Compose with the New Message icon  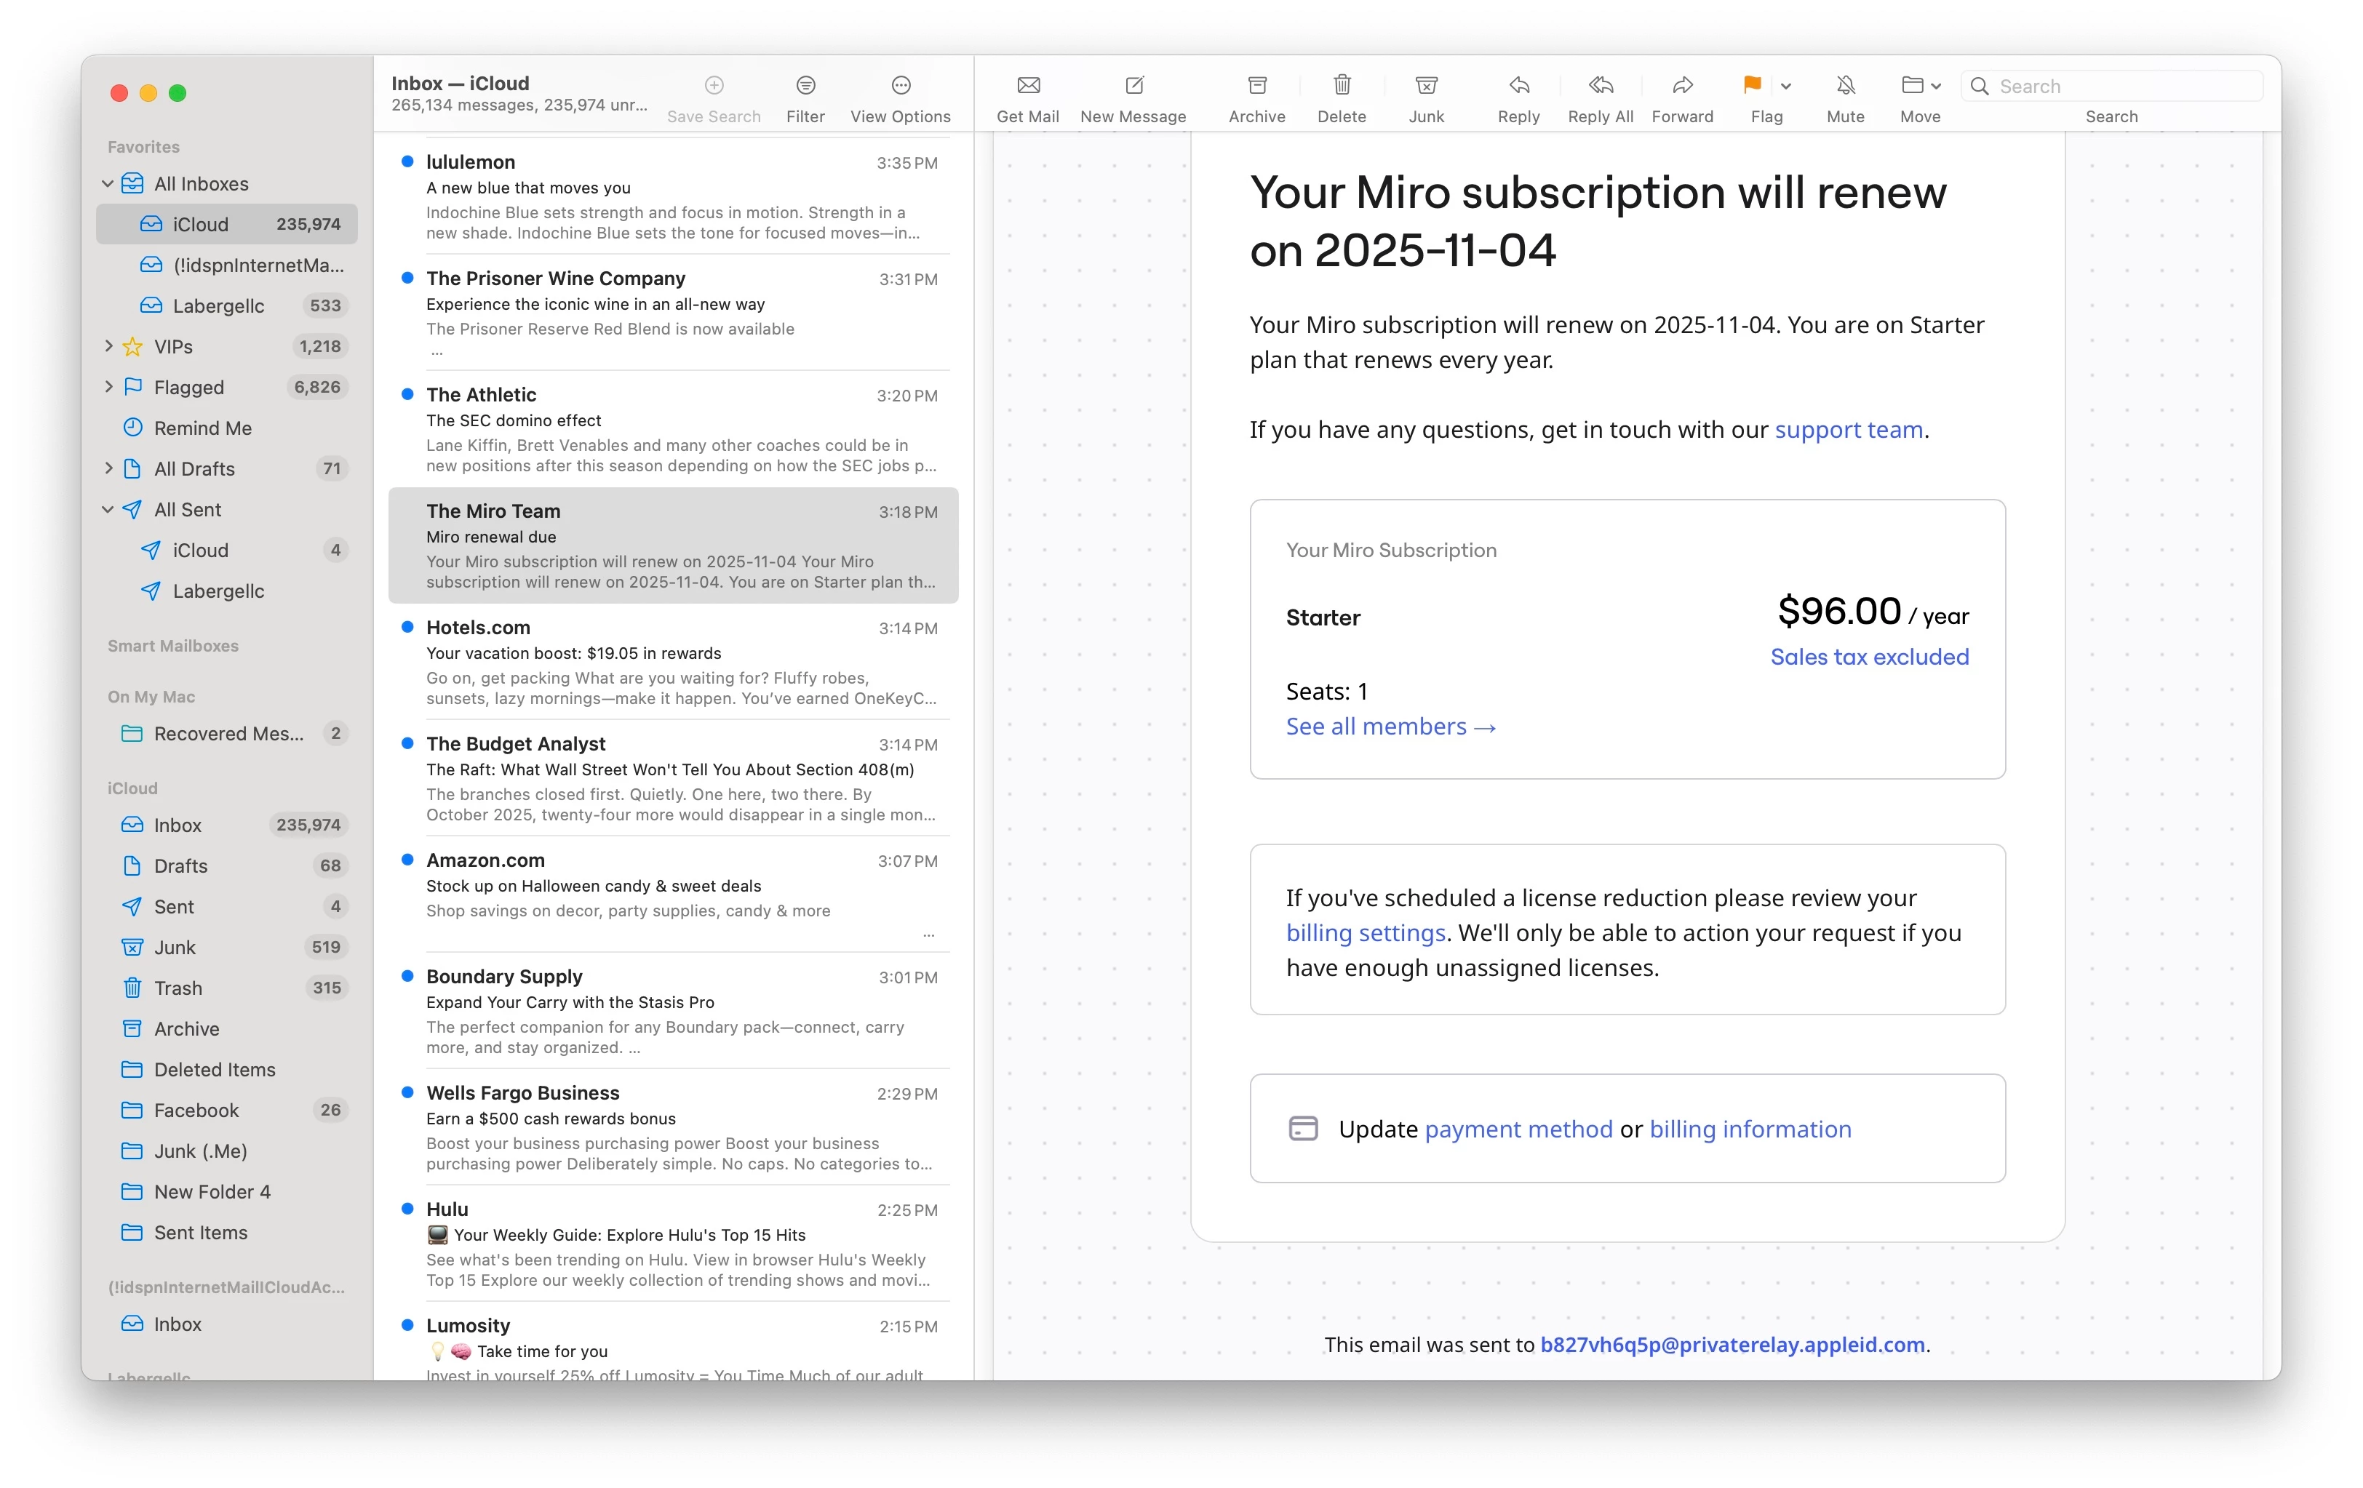[x=1133, y=87]
